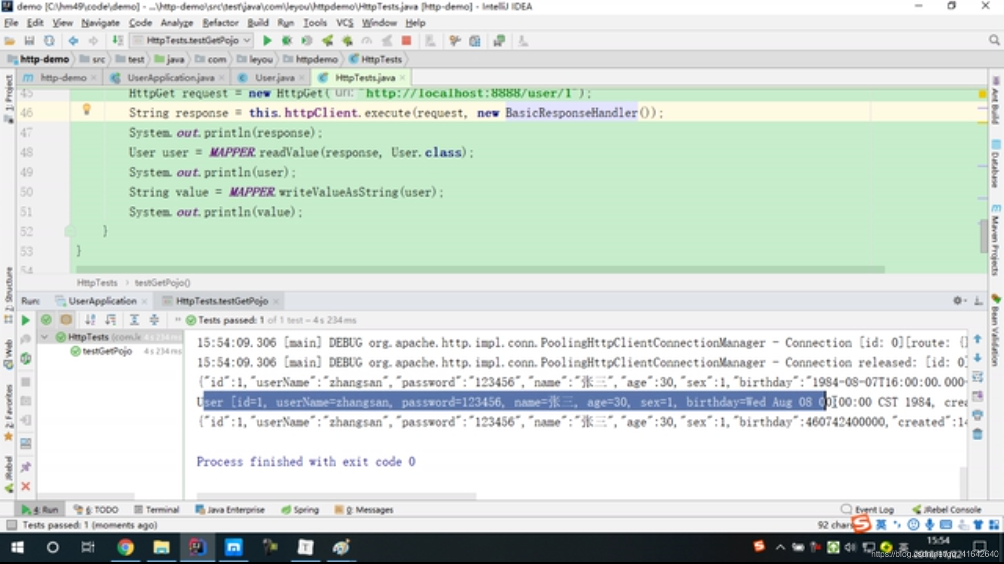Image resolution: width=1004 pixels, height=564 pixels.
Task: Open the HttpTests.testGetPojo run configuration dropdown
Action: coord(192,41)
